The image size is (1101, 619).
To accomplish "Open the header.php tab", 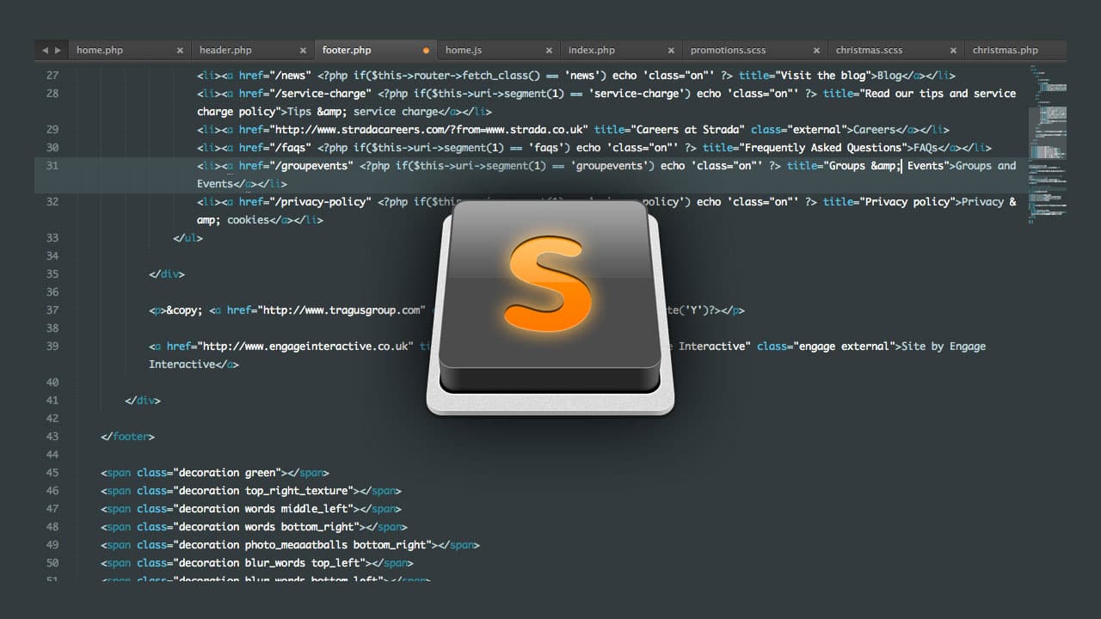I will [x=225, y=50].
